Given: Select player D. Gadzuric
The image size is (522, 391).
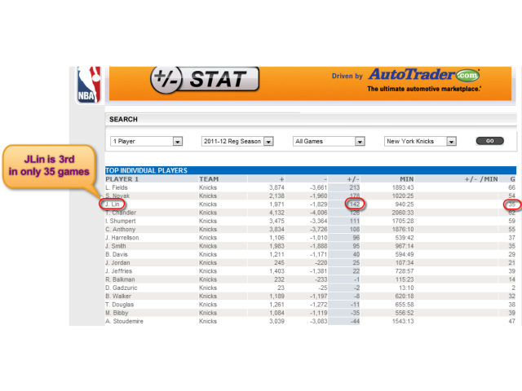Looking at the screenshot, I should click(122, 288).
